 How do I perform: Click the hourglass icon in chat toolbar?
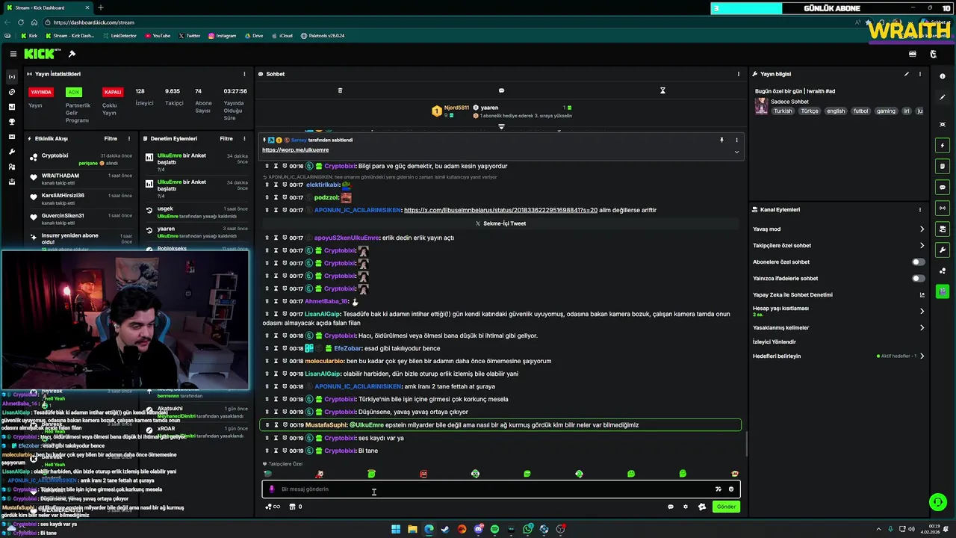[662, 90]
